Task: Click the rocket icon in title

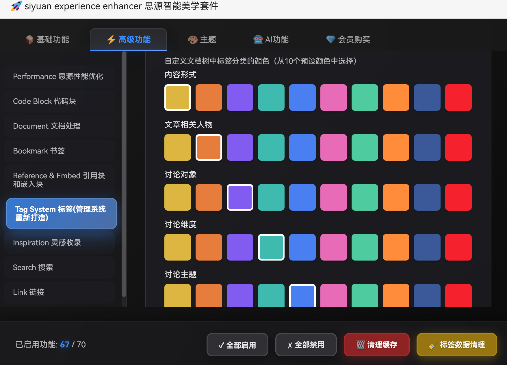Action: [16, 6]
